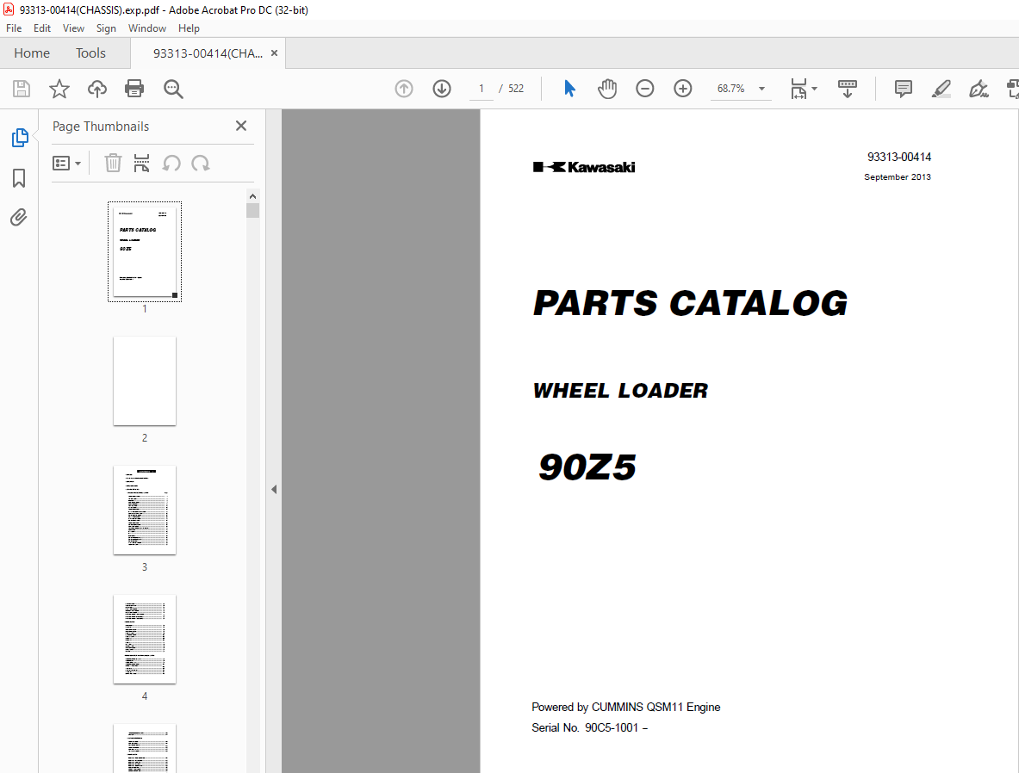Rotate page clockwise
1019x773 pixels.
(200, 163)
